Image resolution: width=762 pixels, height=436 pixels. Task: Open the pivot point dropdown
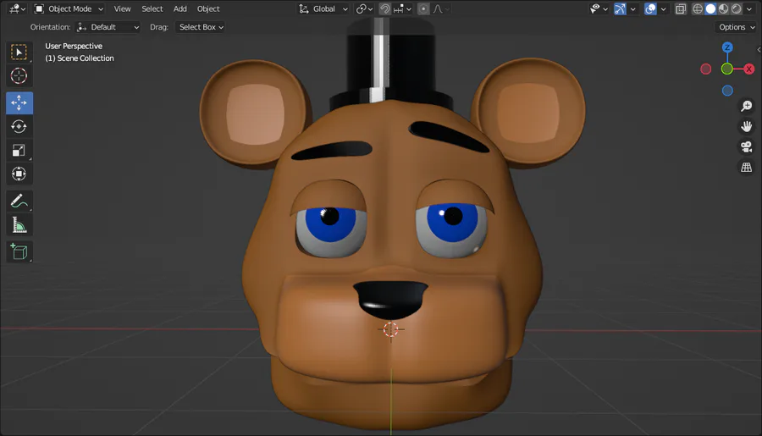[x=364, y=8]
